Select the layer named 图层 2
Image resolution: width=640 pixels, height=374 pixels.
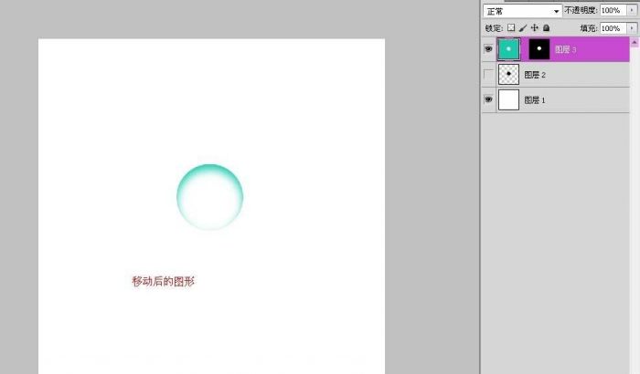[535, 75]
